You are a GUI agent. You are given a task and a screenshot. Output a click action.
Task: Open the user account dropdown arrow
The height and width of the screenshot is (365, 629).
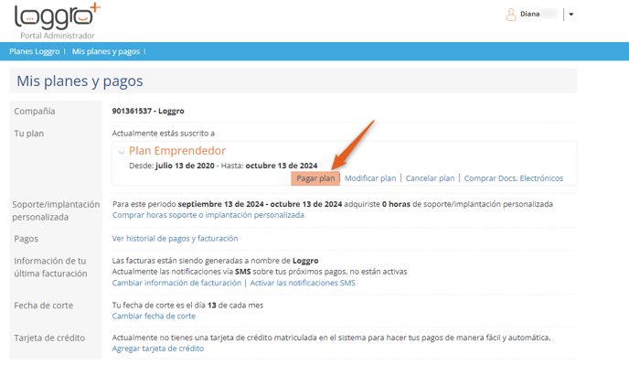coord(571,15)
